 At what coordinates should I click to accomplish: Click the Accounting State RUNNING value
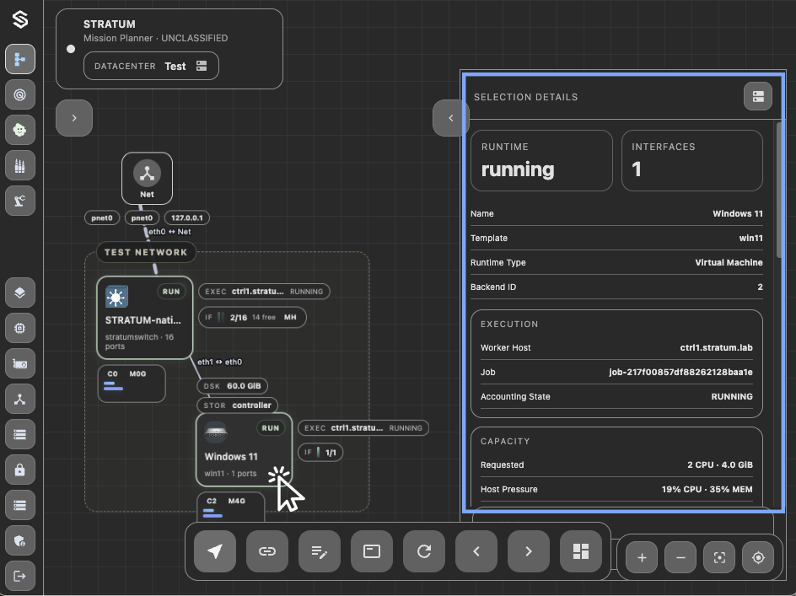(732, 396)
